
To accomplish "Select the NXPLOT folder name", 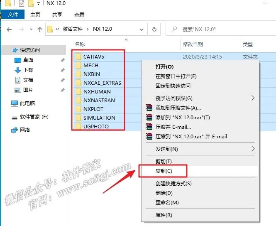I will point(93,109).
